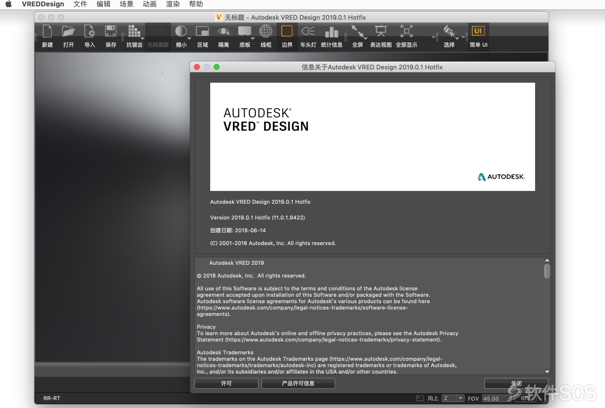The image size is (605, 408).
Task: Click the 'Autodesk VRED 2019' heading text
Action: click(x=237, y=263)
